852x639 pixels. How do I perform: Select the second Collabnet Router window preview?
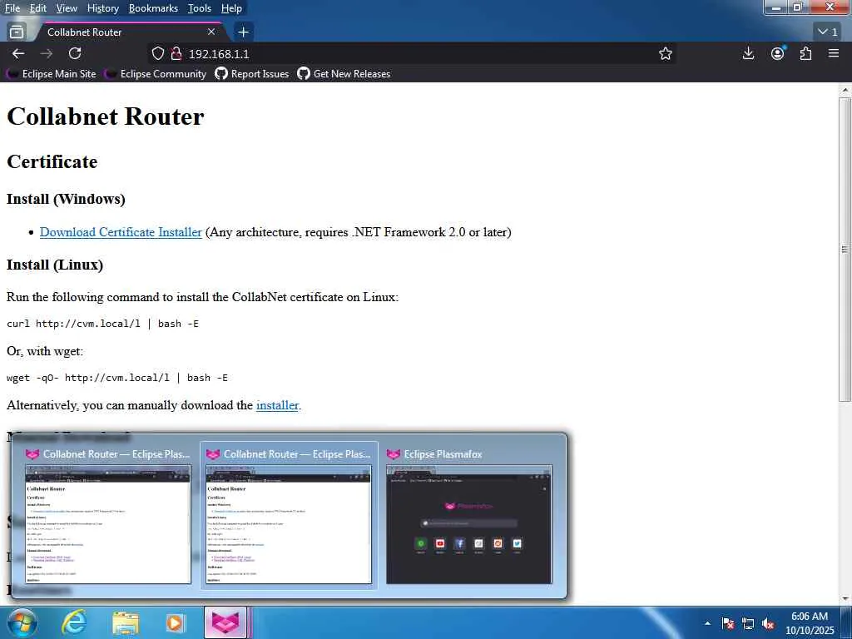point(289,516)
